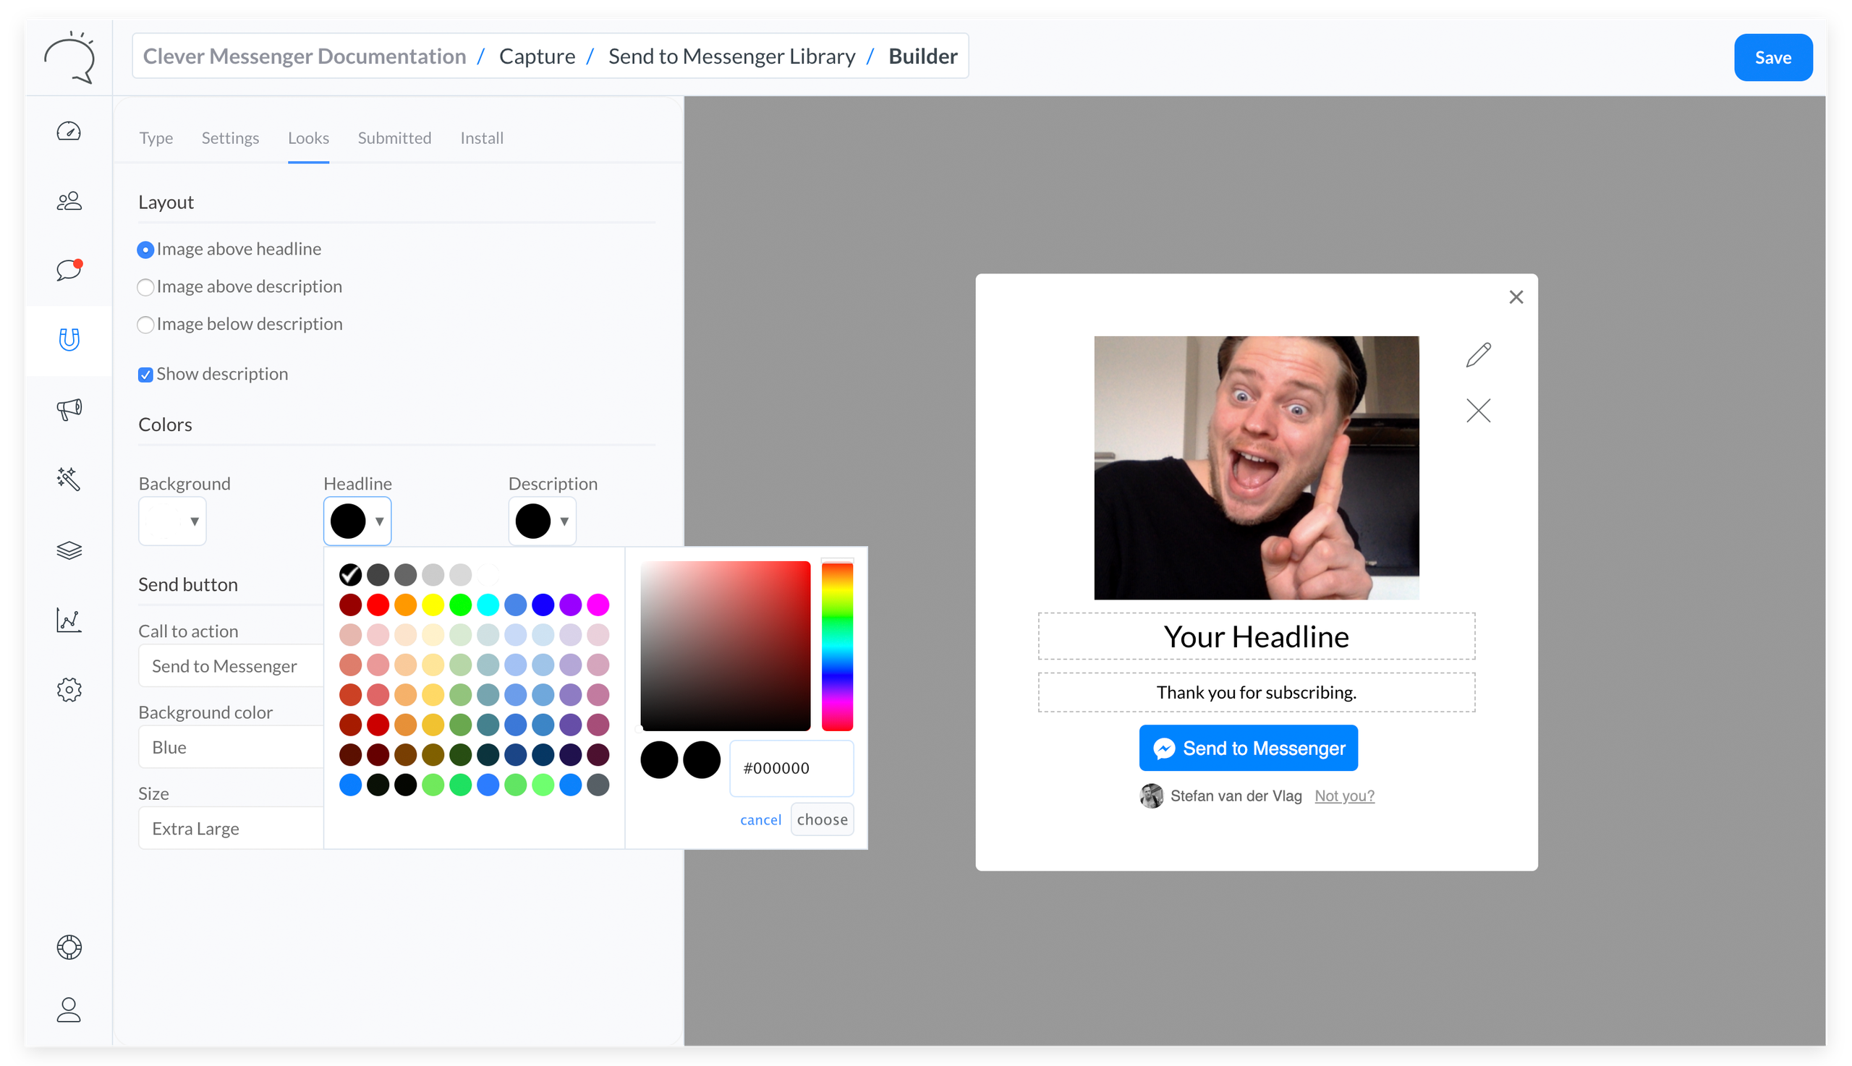The image size is (1852, 1066).
Task: Click the pencil edit icon beside the image
Action: pos(1478,355)
